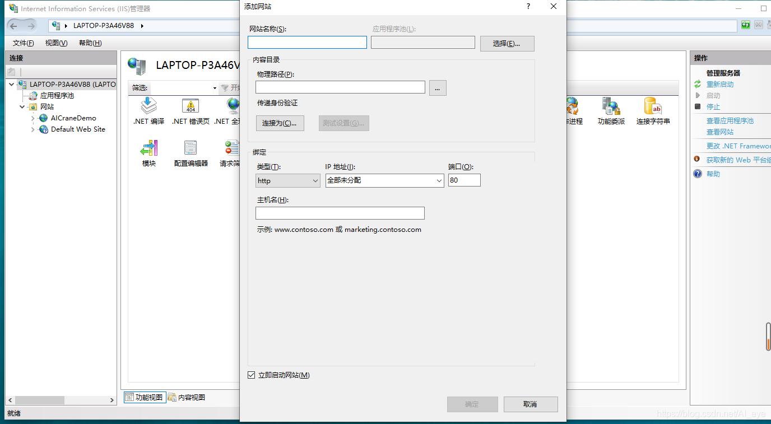
Task: Click the 应用程序池 icon in connections tree
Action: (x=33, y=96)
